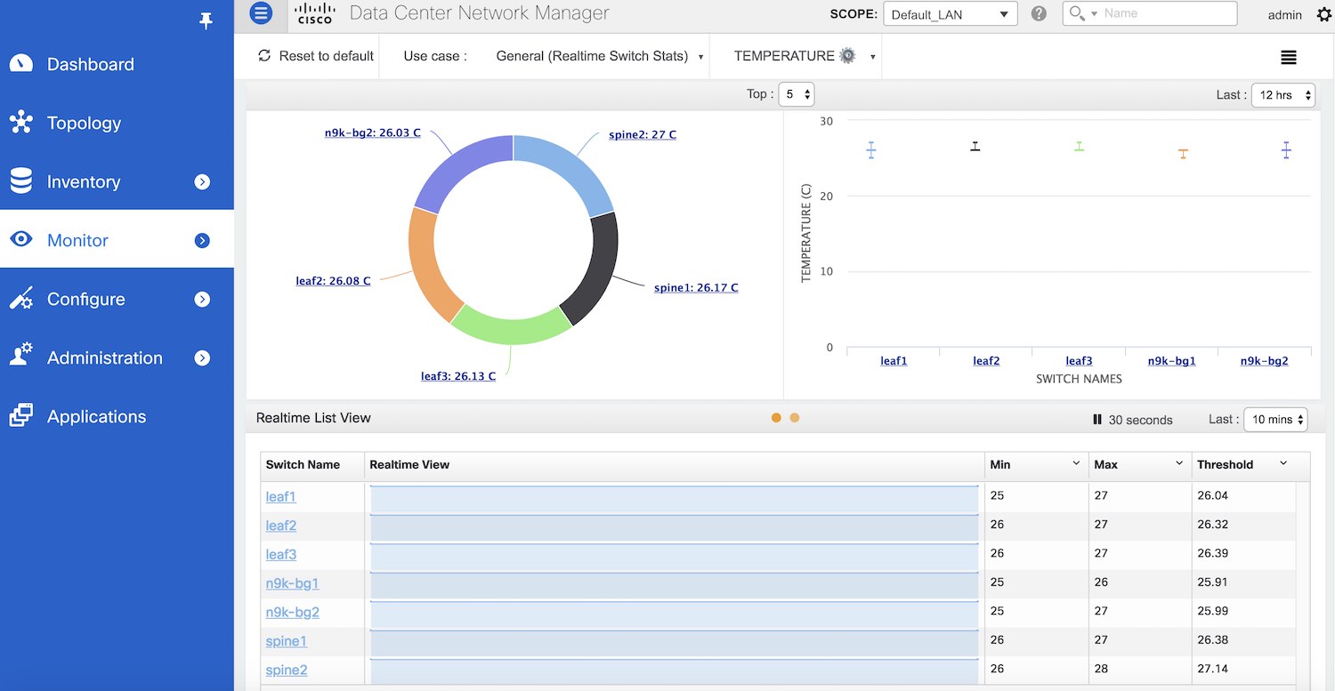Open the Topology sidebar item

click(x=84, y=124)
